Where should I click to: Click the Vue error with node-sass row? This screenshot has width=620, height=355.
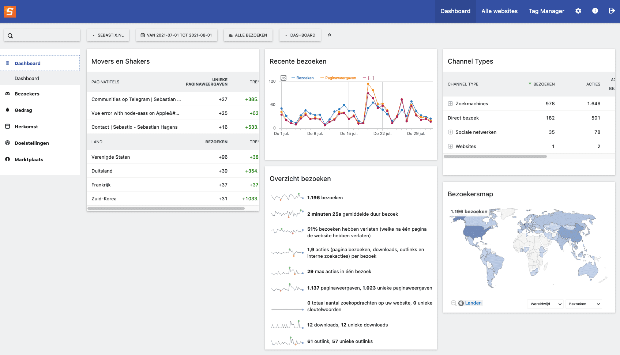[173, 113]
